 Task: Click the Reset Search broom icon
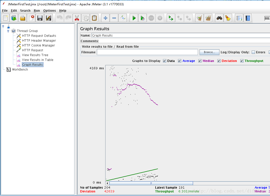(228, 18)
